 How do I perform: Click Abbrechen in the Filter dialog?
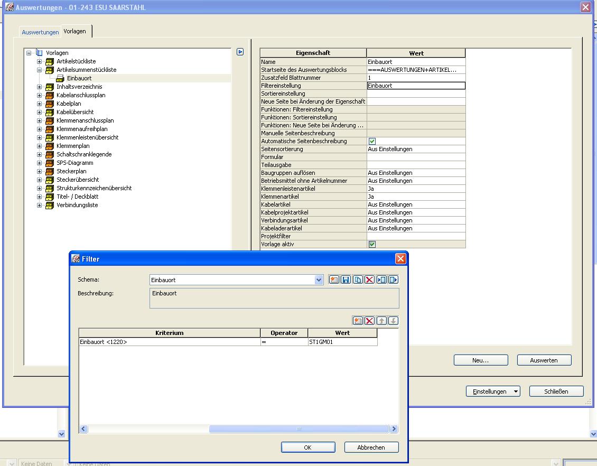coord(371,448)
